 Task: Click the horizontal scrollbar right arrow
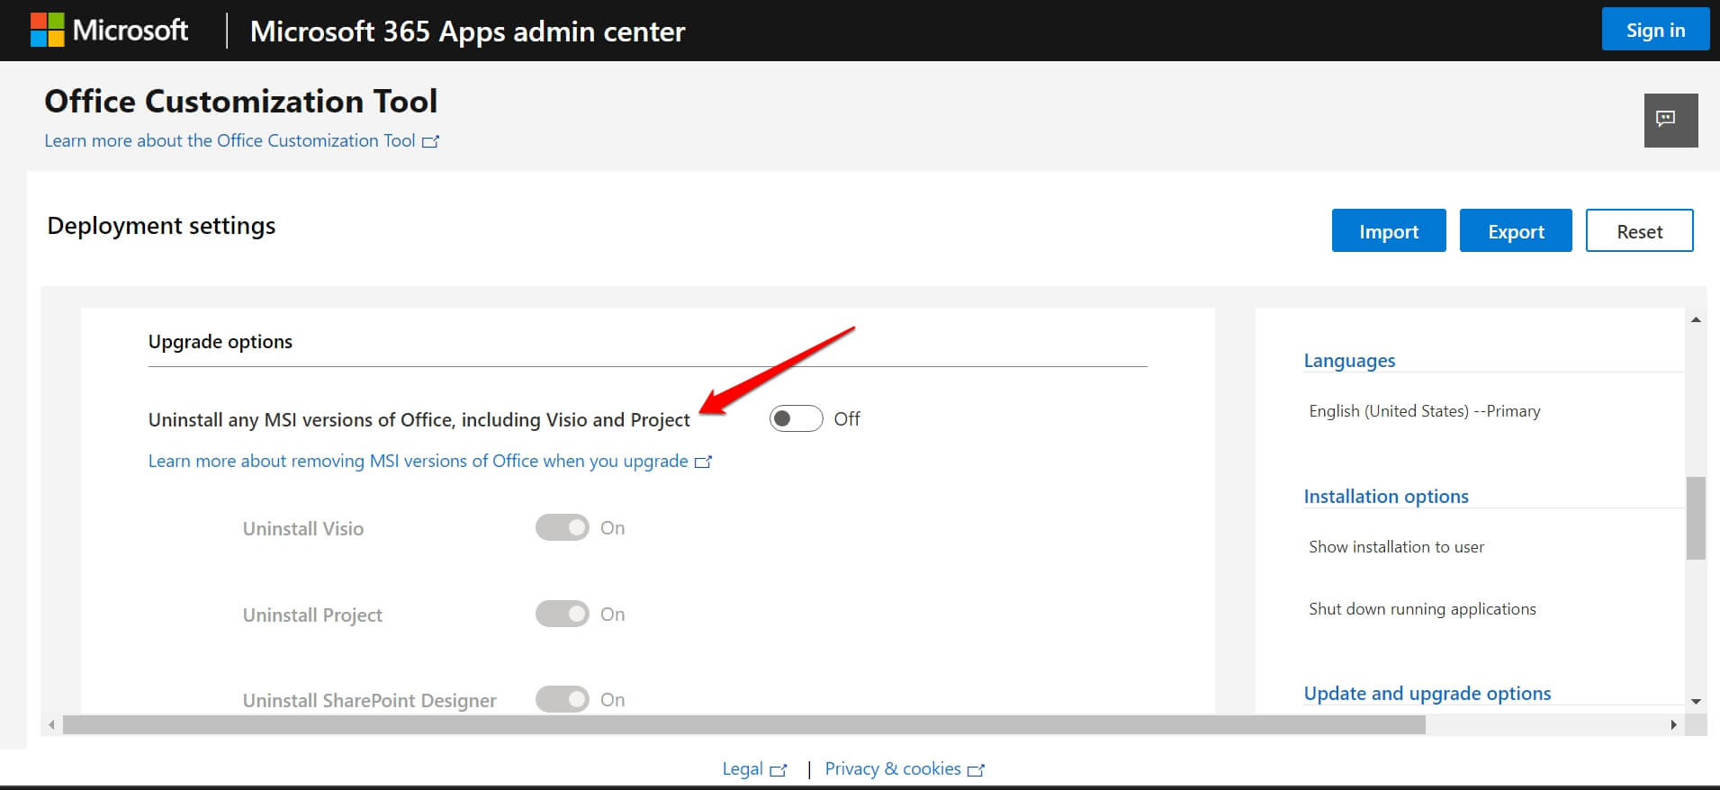tap(1673, 724)
